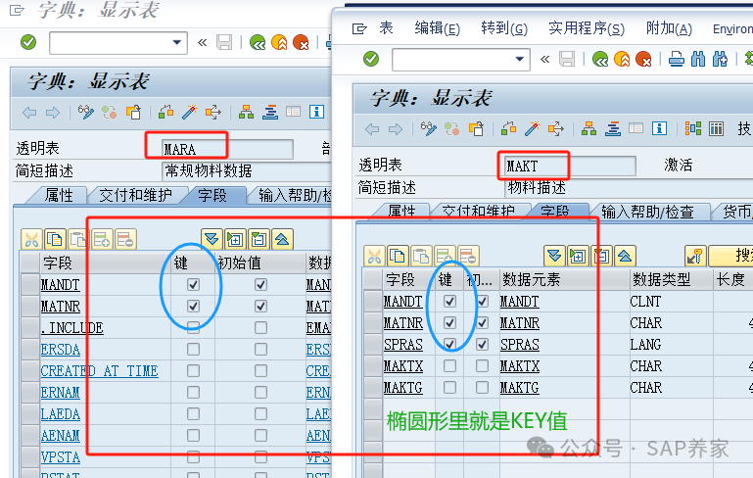Click Display/Change pencil-glasses icon in MARA window
753x478 pixels.
pos(86,113)
